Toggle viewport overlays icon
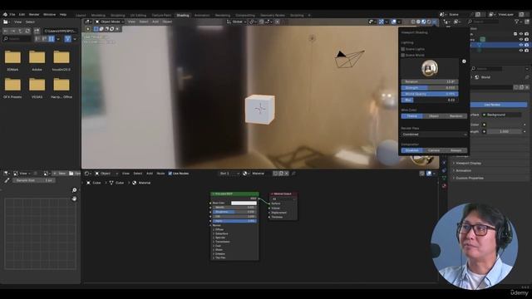Screen dimensions: 532x299 (x=393, y=22)
